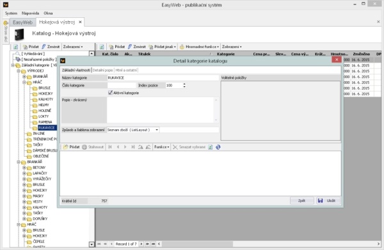
Task: Click Přidat icon in dialog lower toolbar
Action: click(66, 147)
